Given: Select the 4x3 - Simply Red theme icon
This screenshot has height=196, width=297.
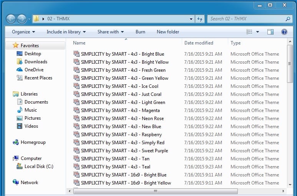Looking at the screenshot, I should [x=76, y=143].
